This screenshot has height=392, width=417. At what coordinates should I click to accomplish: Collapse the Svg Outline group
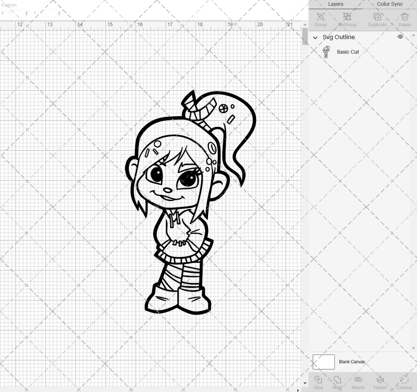click(315, 37)
